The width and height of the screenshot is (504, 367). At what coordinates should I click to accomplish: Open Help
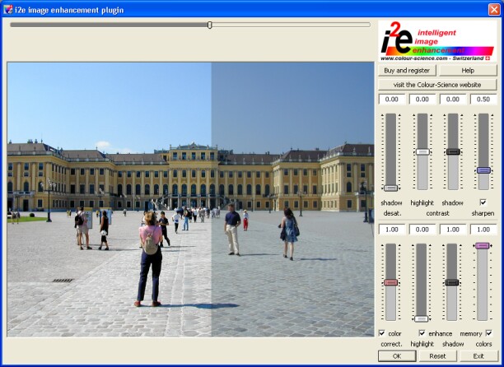click(x=467, y=71)
